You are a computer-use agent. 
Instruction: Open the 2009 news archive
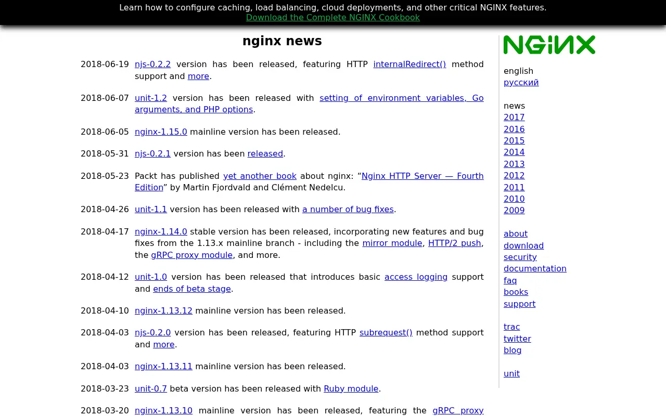(514, 210)
